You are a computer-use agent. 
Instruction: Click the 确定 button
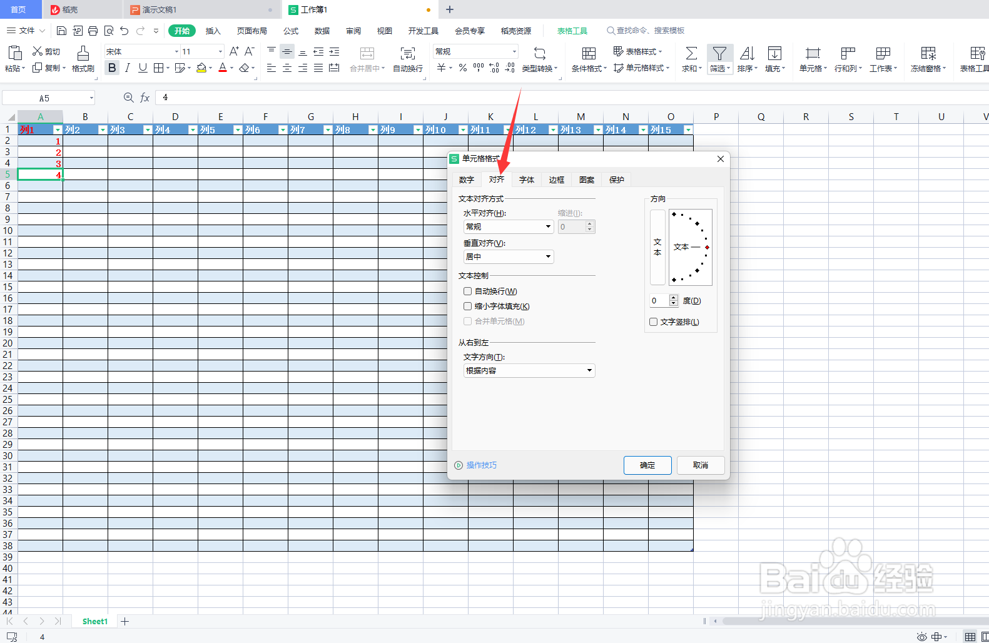(x=647, y=465)
